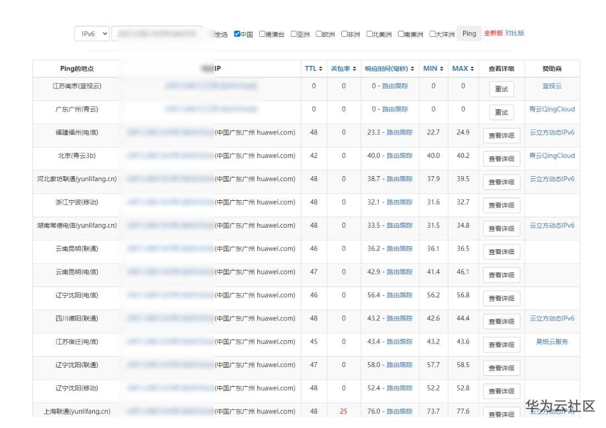
Task: Click 查看详细 for 福建福州(电信)
Action: pos(501,136)
